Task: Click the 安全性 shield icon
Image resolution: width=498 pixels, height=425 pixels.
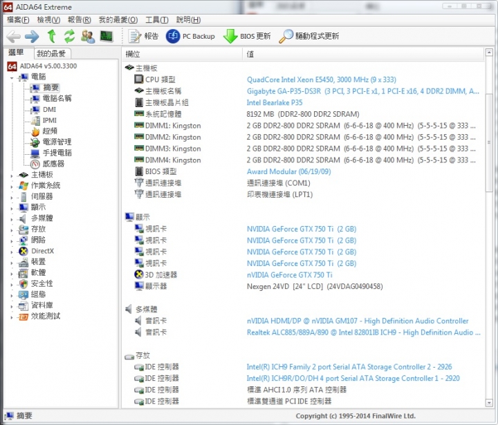Action: [x=24, y=284]
